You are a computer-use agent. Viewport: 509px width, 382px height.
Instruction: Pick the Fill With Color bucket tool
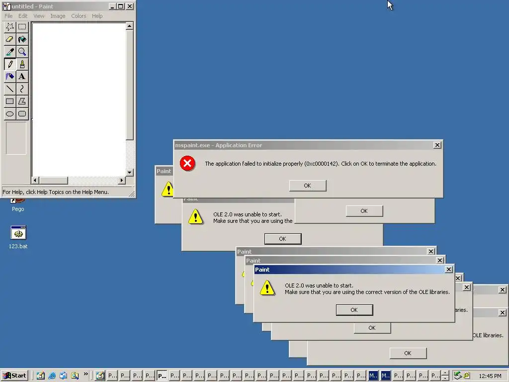(22, 39)
